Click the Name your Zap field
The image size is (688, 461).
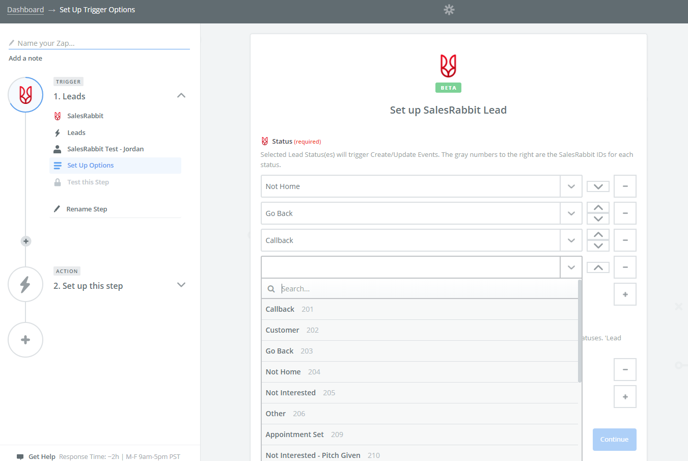click(x=99, y=43)
